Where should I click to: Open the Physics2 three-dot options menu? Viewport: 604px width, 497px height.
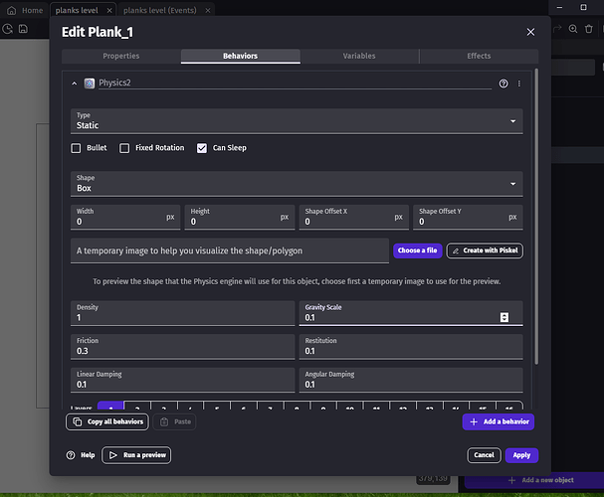pyautogui.click(x=518, y=83)
